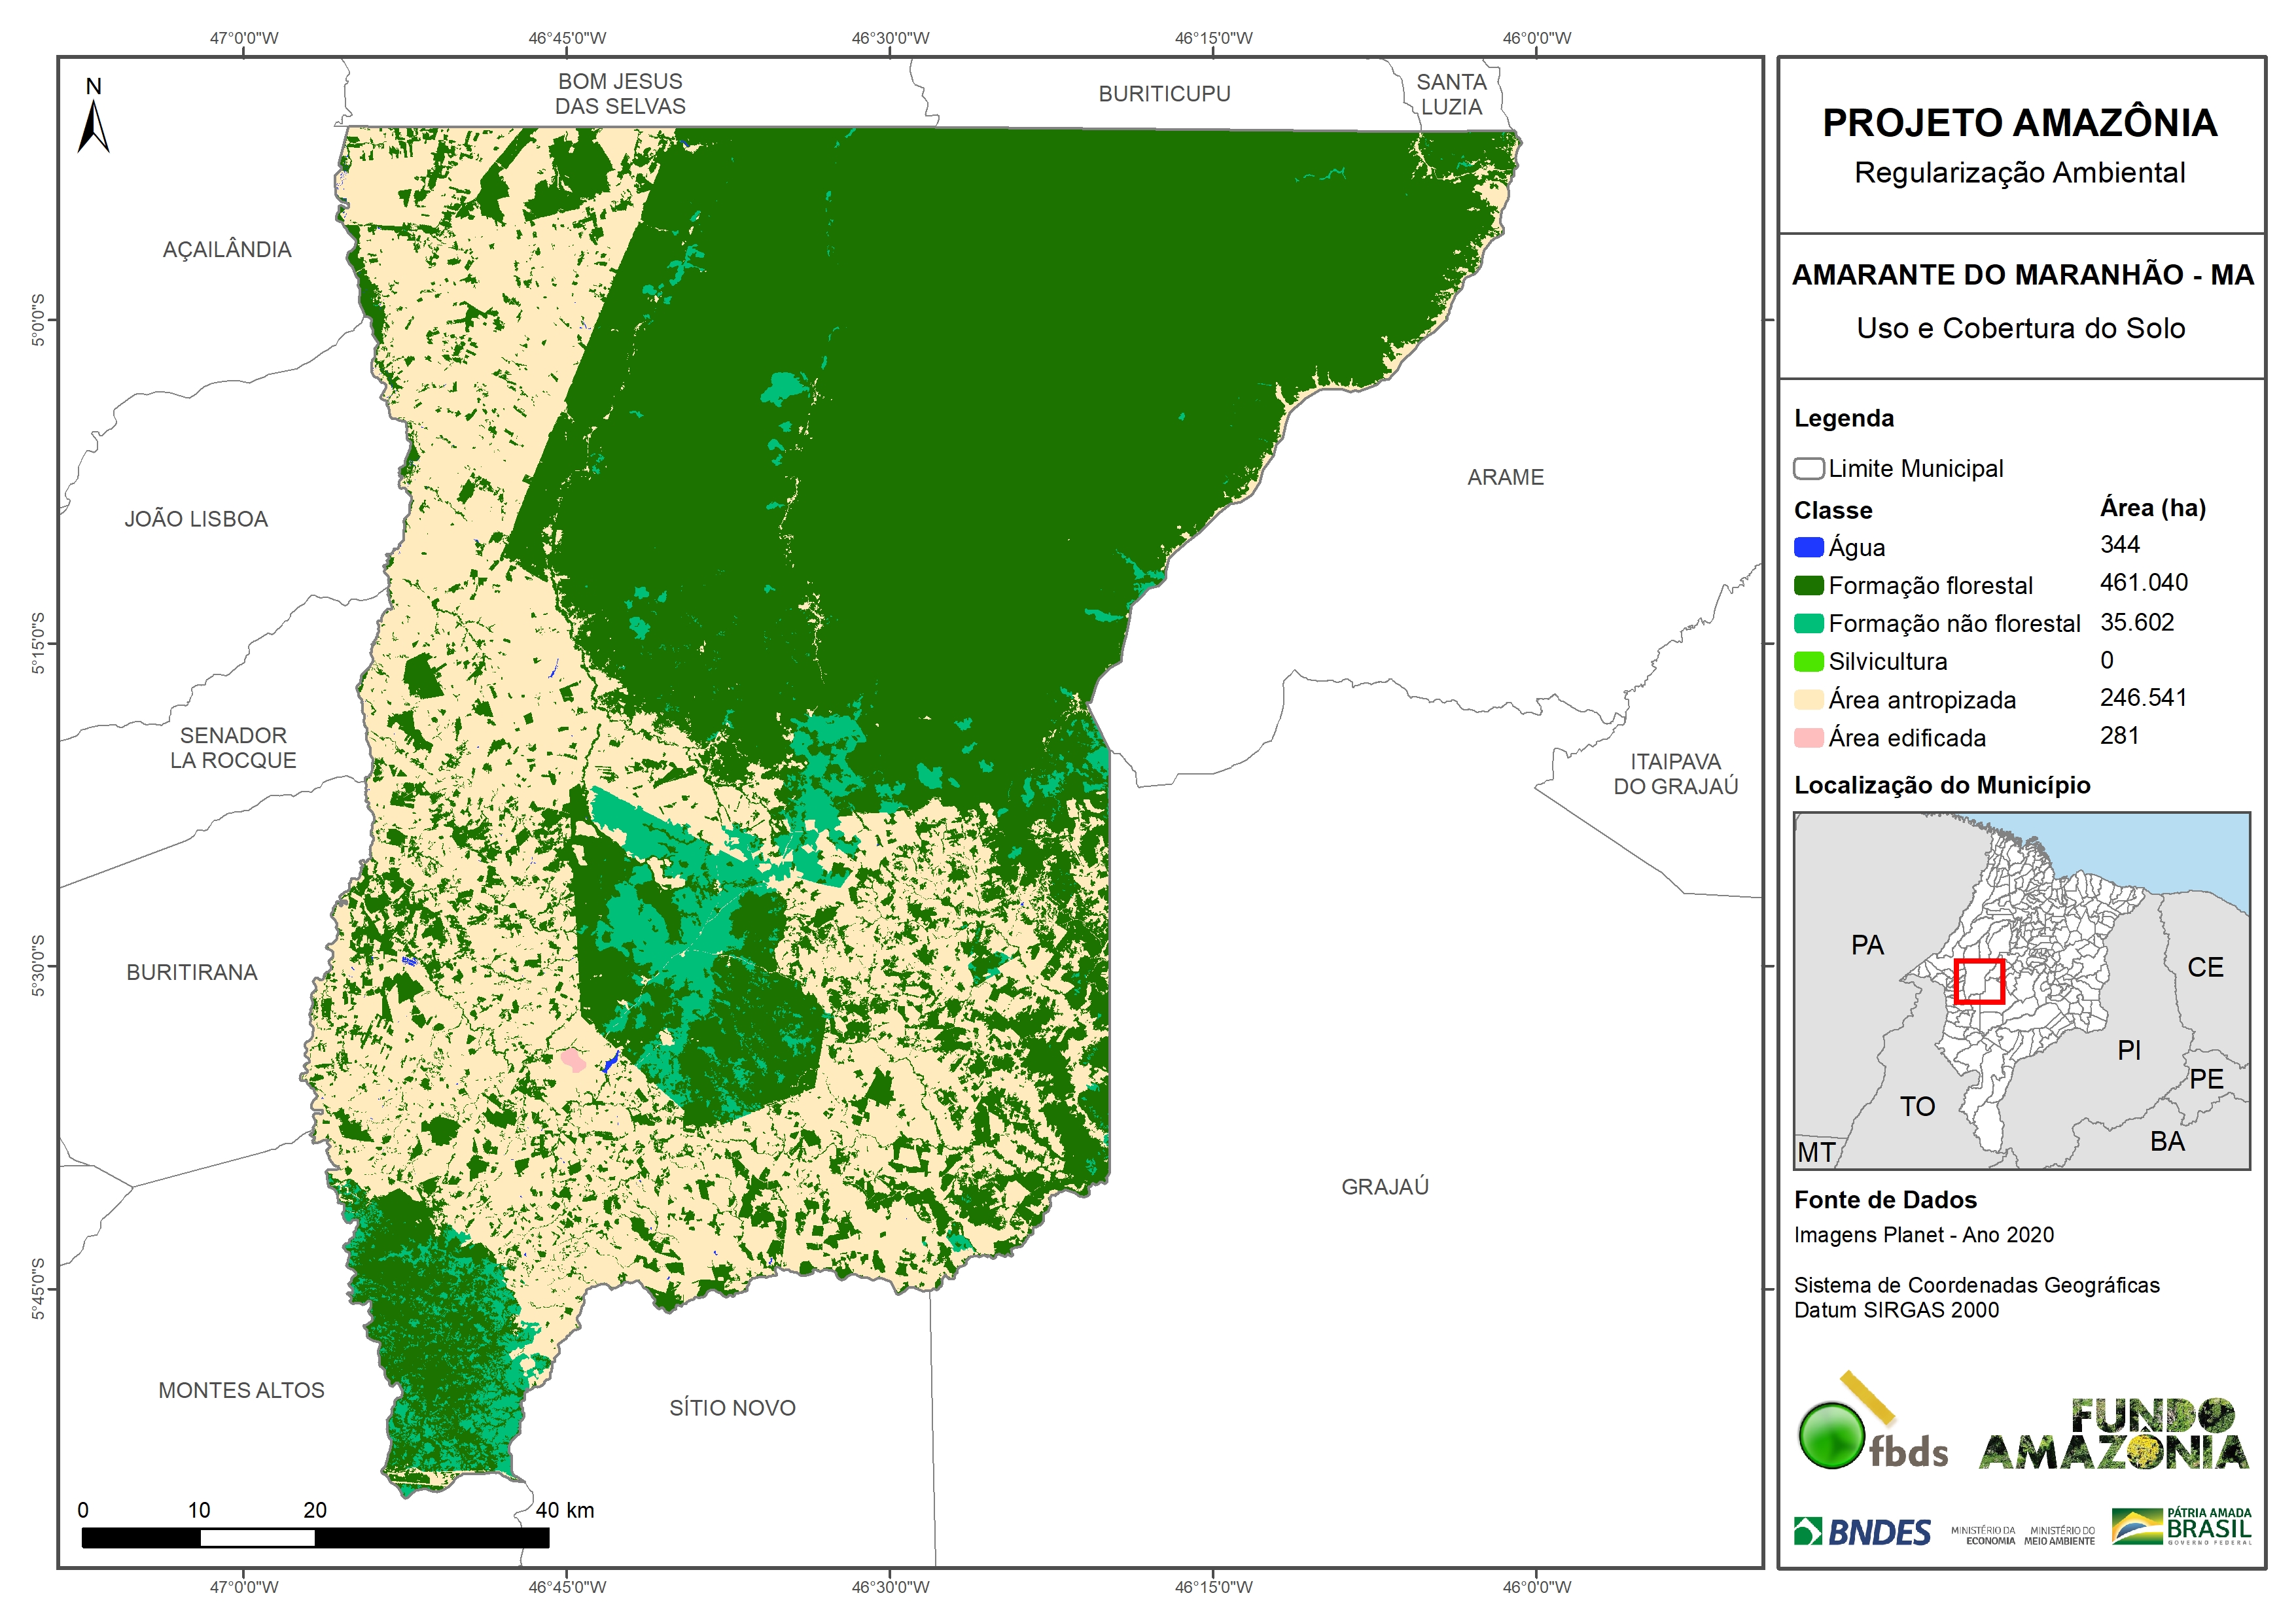Click the red square in locator map

pos(1979,981)
